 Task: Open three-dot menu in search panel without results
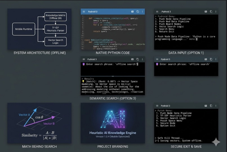[x=216, y=59]
